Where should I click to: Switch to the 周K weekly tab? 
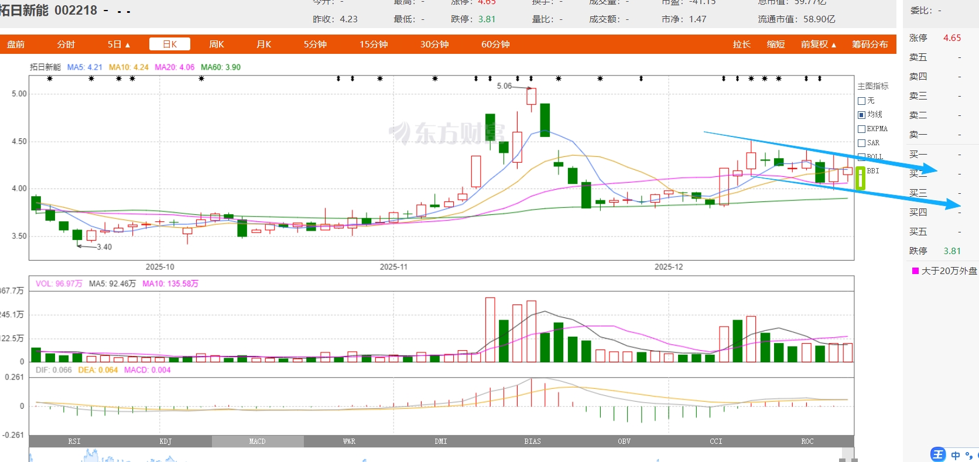point(217,45)
